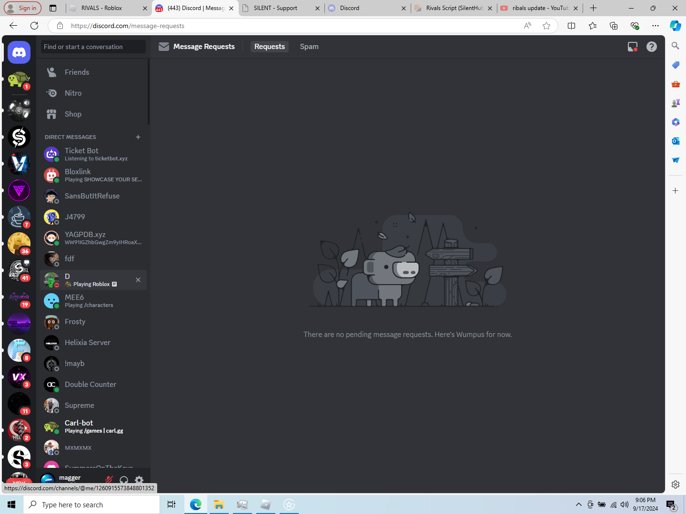
Task: Open SansButItRefuse conversation
Action: [93, 196]
